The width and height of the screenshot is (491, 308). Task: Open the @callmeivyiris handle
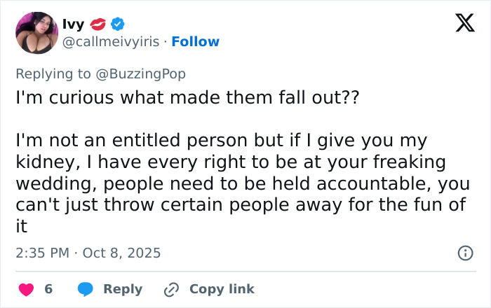(x=112, y=42)
